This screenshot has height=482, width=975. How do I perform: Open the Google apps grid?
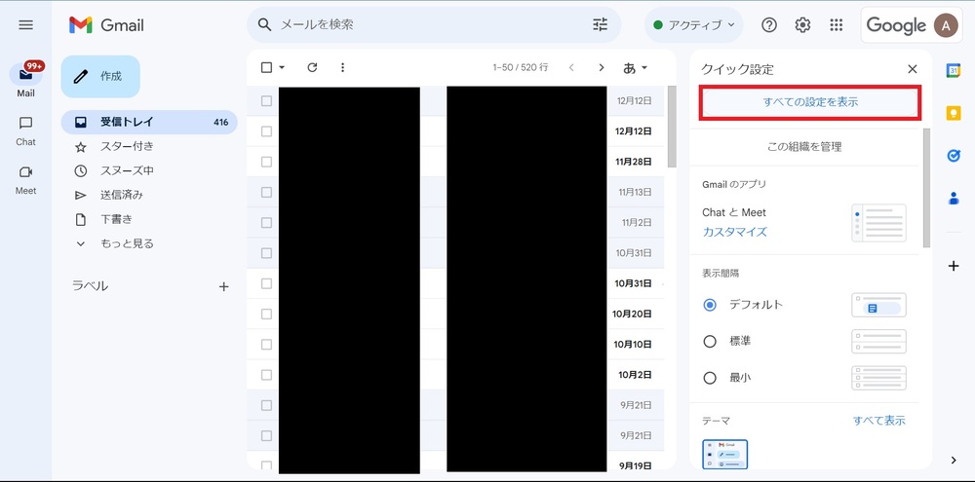pyautogui.click(x=837, y=25)
